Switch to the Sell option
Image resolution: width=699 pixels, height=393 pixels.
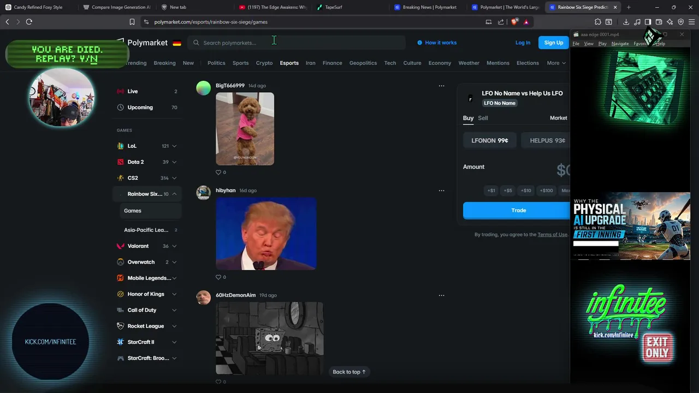[x=483, y=118]
